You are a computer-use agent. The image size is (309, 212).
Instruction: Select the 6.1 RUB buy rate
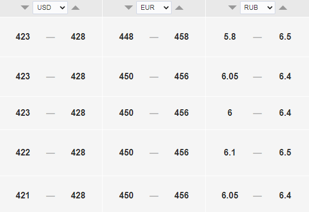[x=230, y=152]
